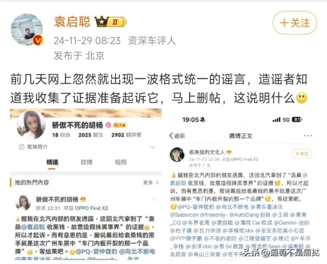Screen dimensions: 327x264
Task: Tap the muted bell icon in status bar
Action: pos(203,120)
